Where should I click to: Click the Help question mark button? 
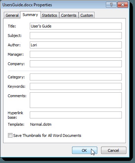111,5
